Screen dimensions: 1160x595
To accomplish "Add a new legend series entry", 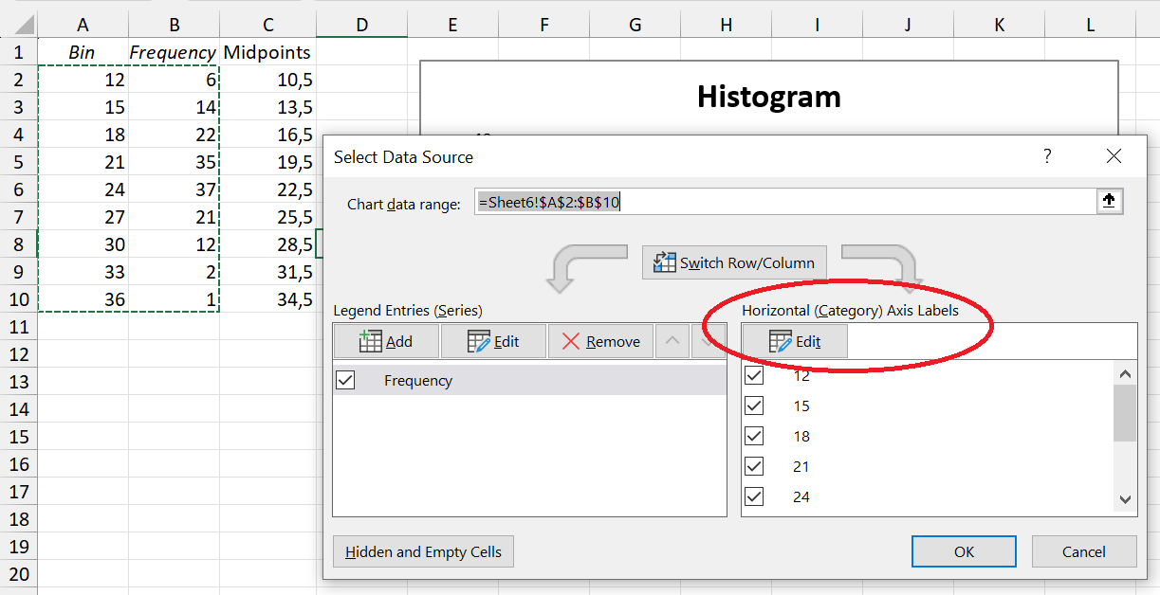I will pyautogui.click(x=386, y=341).
